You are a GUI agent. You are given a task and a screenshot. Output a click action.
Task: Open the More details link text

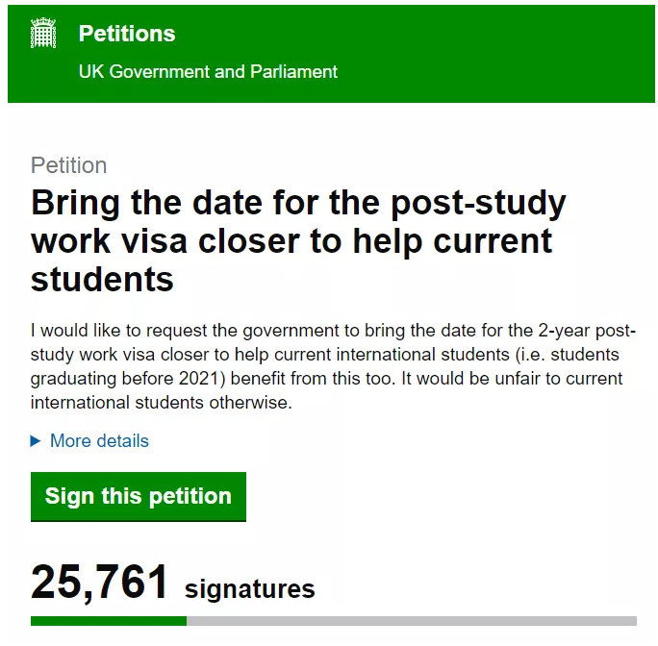coord(99,441)
